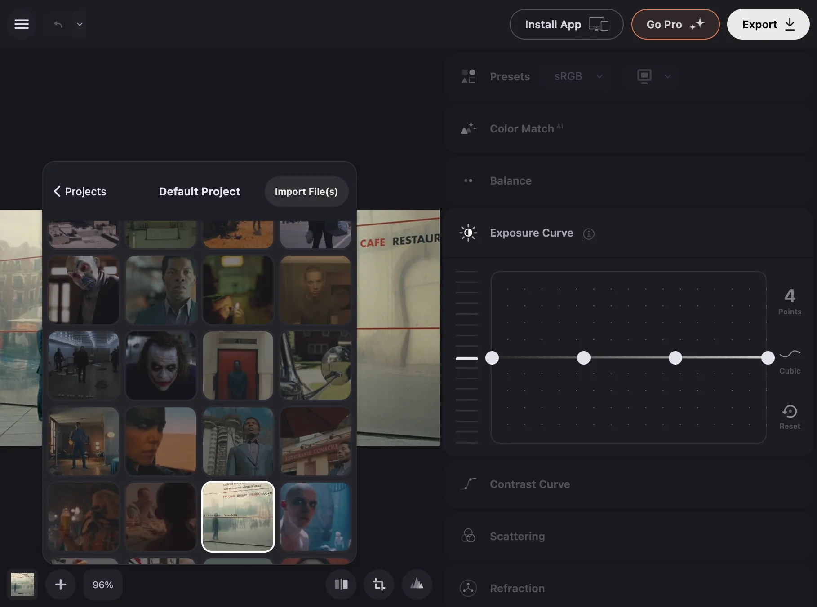The width and height of the screenshot is (817, 607).
Task: Open current image thumbnail in bottom bar
Action: pyautogui.click(x=22, y=585)
